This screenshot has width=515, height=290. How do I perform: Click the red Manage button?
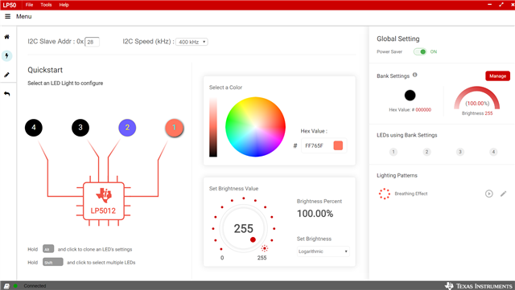(497, 76)
